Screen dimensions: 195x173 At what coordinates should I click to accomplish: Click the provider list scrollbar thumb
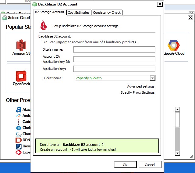177,119
